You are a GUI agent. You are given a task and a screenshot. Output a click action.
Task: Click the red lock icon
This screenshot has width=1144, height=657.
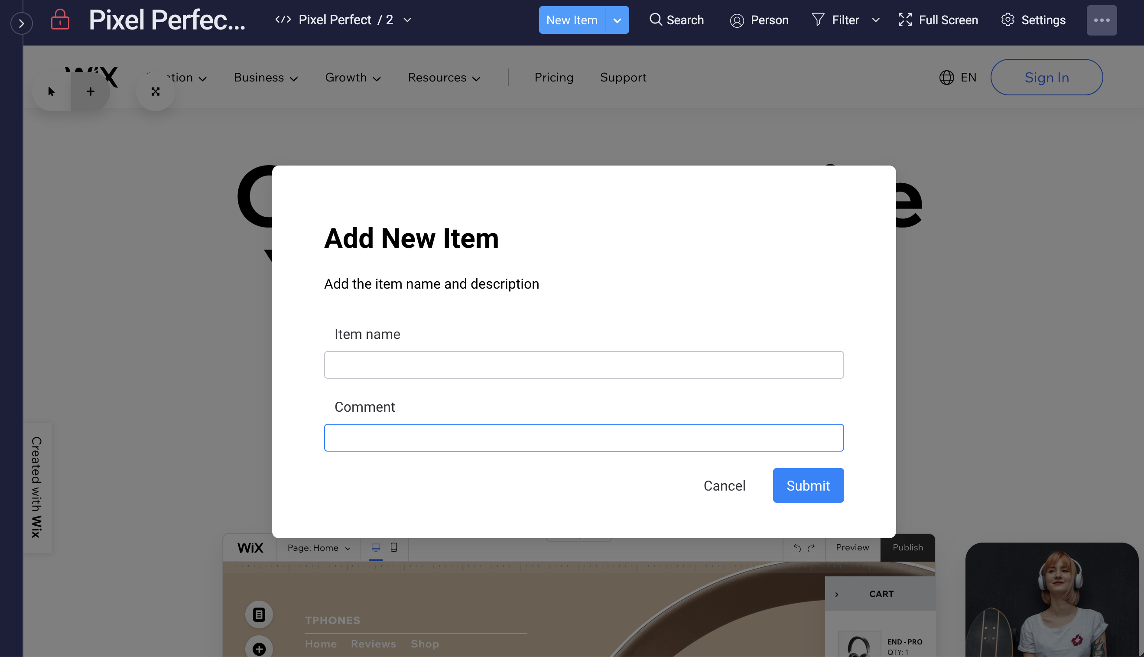[x=60, y=20]
